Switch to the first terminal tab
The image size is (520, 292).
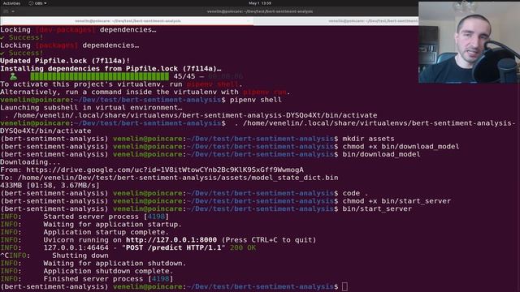point(128,21)
